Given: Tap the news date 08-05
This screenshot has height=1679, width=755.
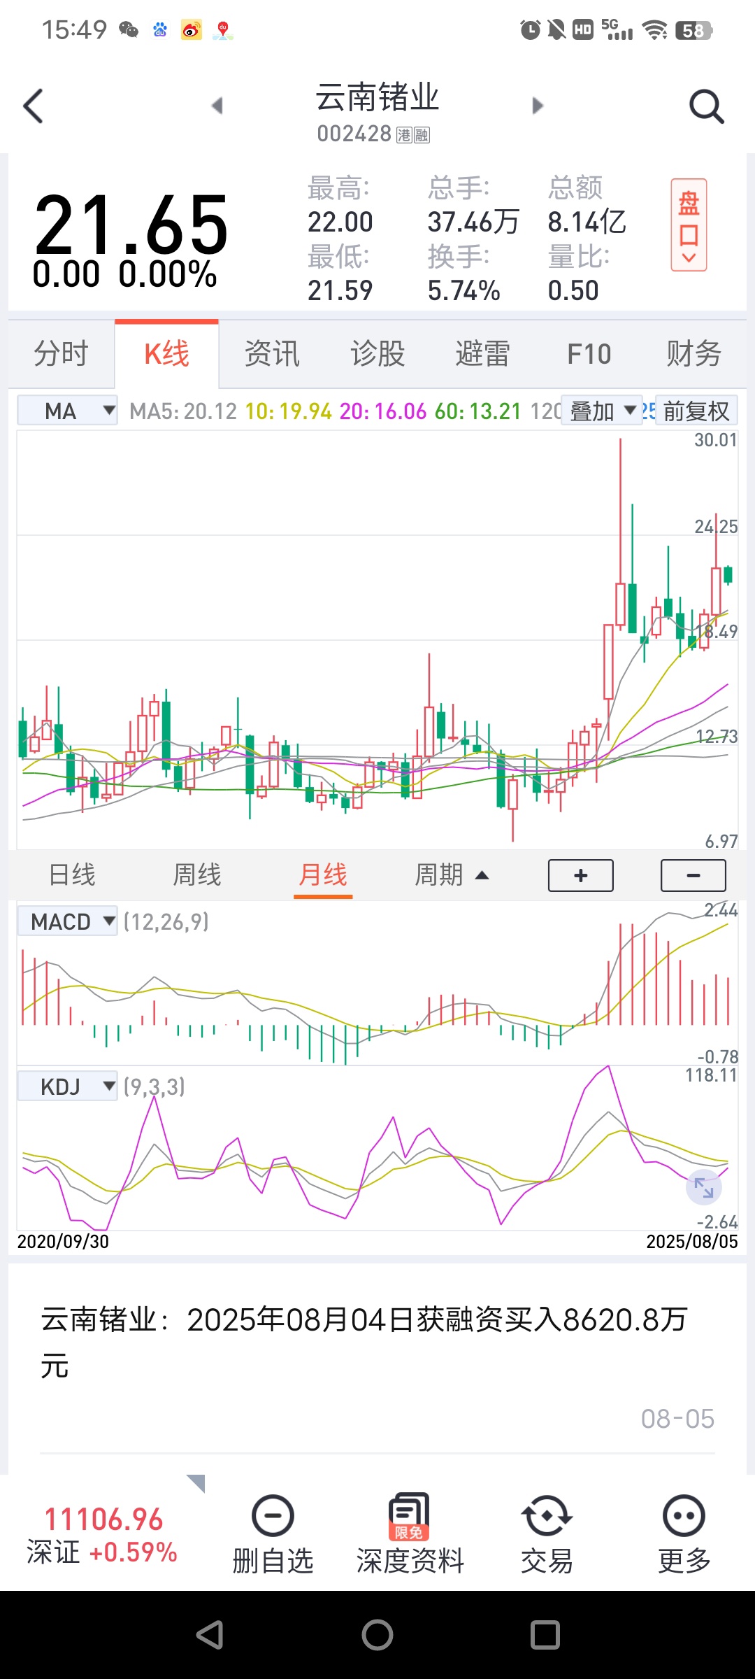Looking at the screenshot, I should point(677,1418).
